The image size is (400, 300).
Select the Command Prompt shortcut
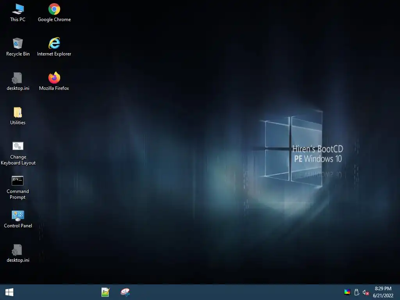(18, 188)
